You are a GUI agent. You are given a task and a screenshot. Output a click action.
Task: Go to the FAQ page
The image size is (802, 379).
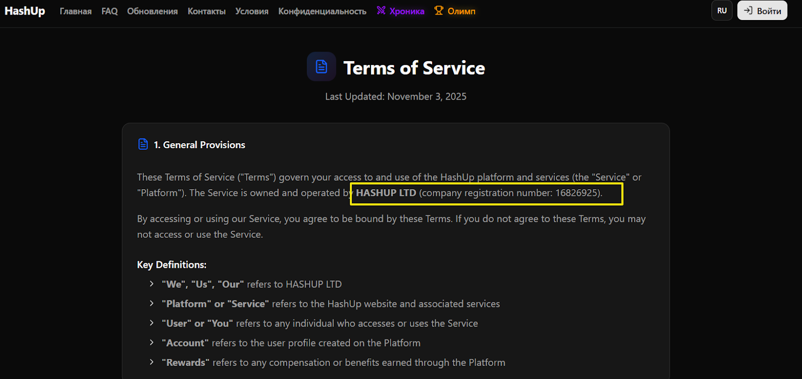tap(109, 11)
